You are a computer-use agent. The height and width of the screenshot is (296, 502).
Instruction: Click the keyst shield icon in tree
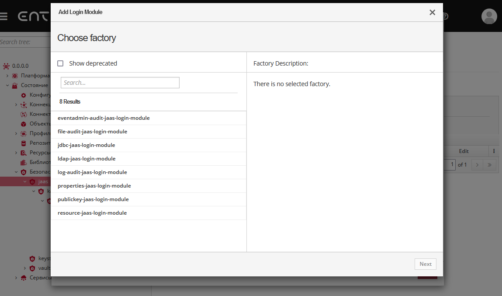(x=32, y=258)
